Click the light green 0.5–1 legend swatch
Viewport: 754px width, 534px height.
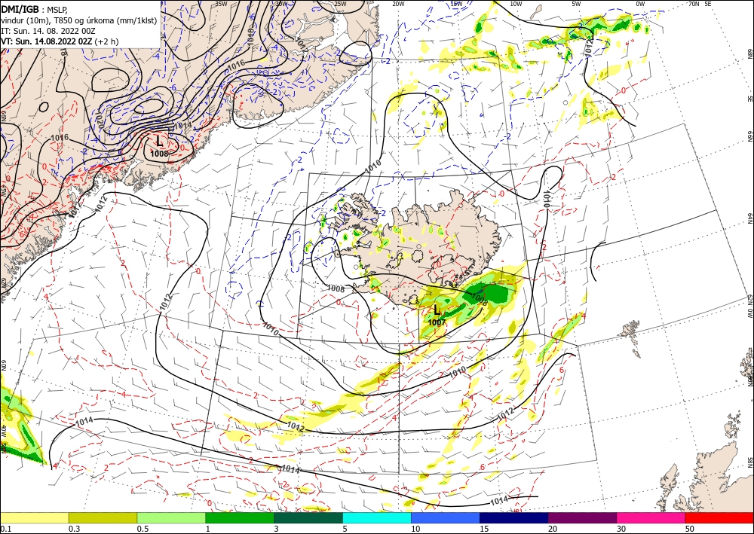point(171,517)
